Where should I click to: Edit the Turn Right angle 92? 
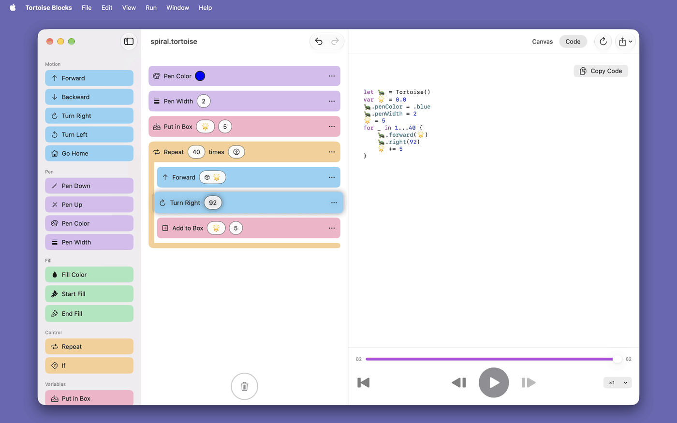(x=213, y=203)
